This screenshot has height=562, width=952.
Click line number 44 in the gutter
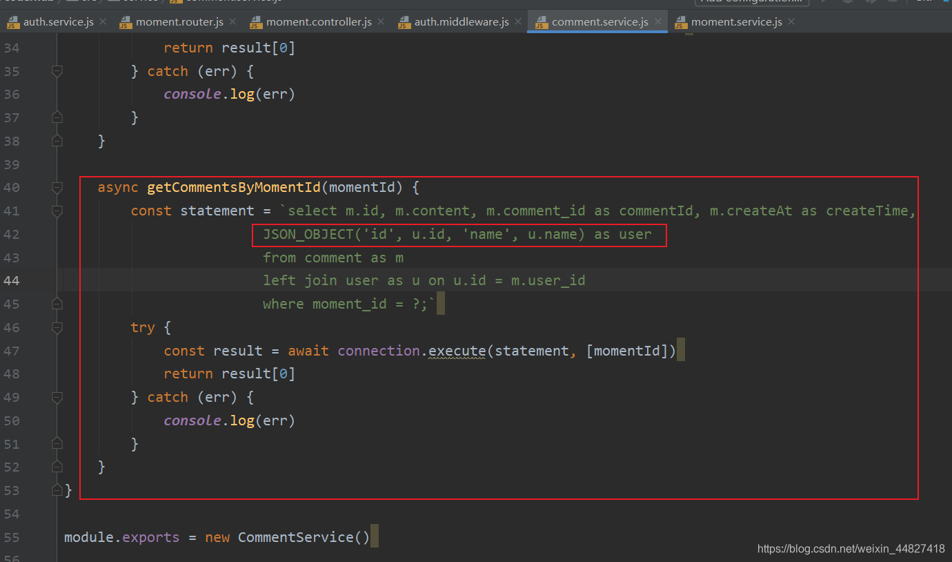(x=12, y=280)
